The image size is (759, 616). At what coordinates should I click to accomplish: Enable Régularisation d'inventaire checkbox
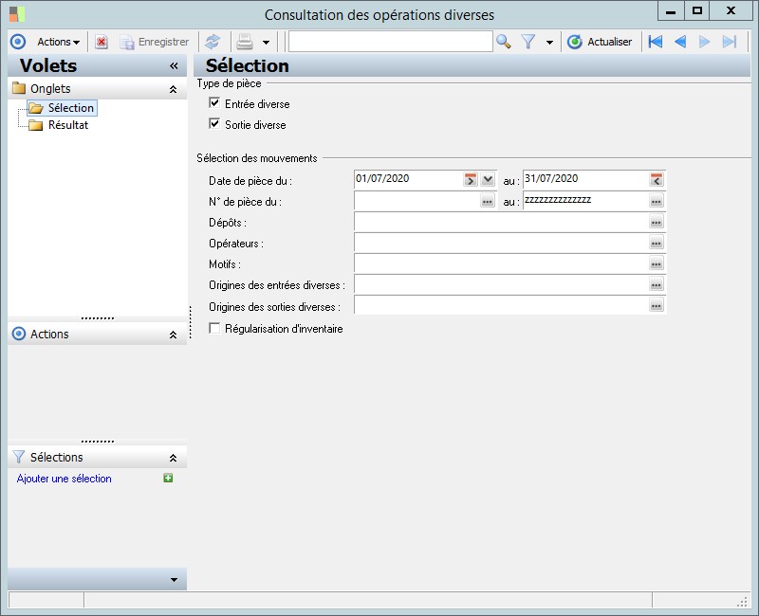pos(214,328)
